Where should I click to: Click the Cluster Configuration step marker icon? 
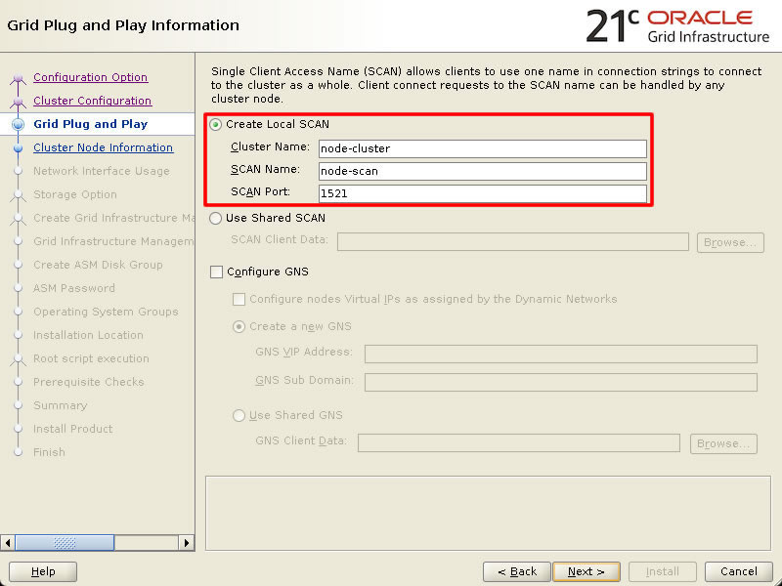[19, 102]
